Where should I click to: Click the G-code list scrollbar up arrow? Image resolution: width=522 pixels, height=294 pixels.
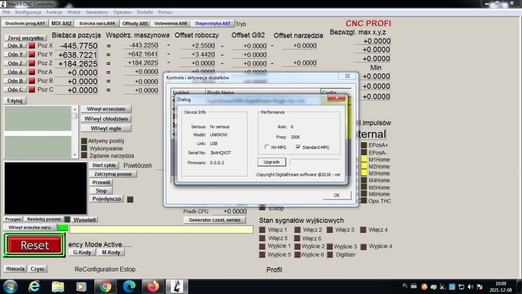pyautogui.click(x=74, y=109)
